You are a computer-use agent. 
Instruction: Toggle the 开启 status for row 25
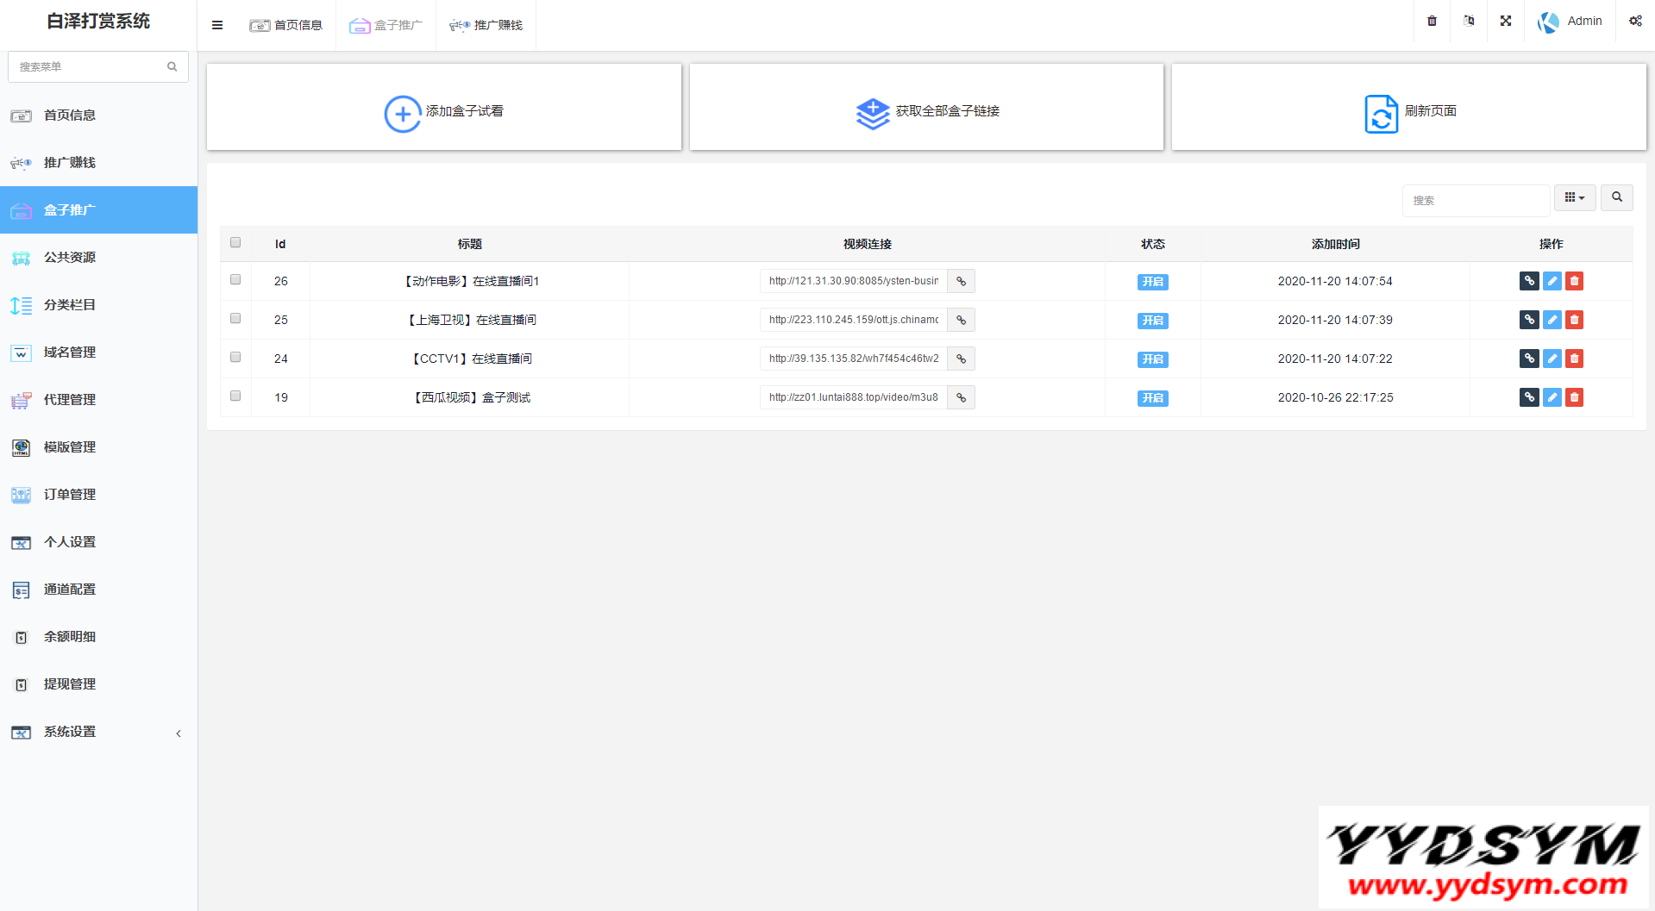[1152, 321]
